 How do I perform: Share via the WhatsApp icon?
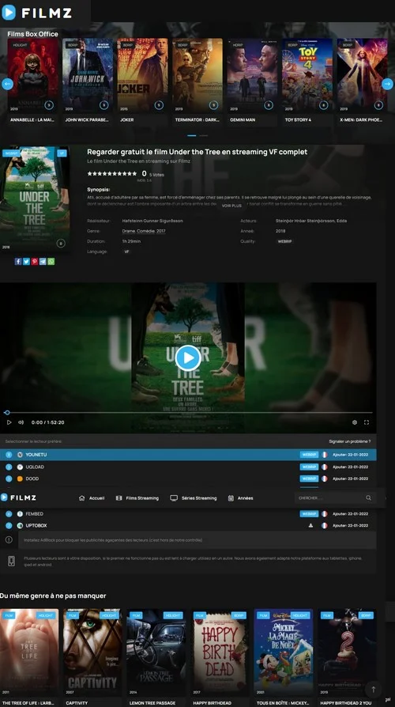[51, 262]
